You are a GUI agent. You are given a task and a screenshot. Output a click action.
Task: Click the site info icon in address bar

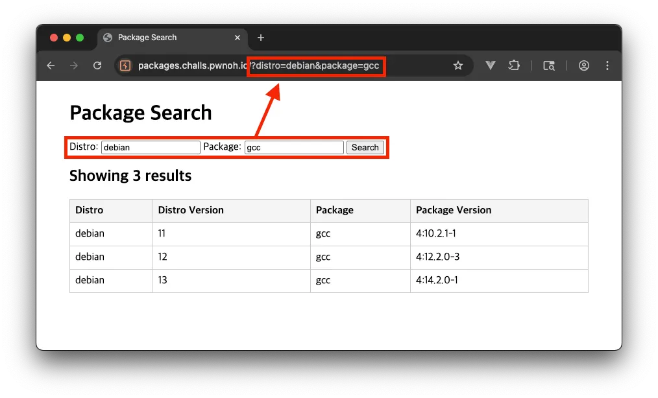point(126,65)
